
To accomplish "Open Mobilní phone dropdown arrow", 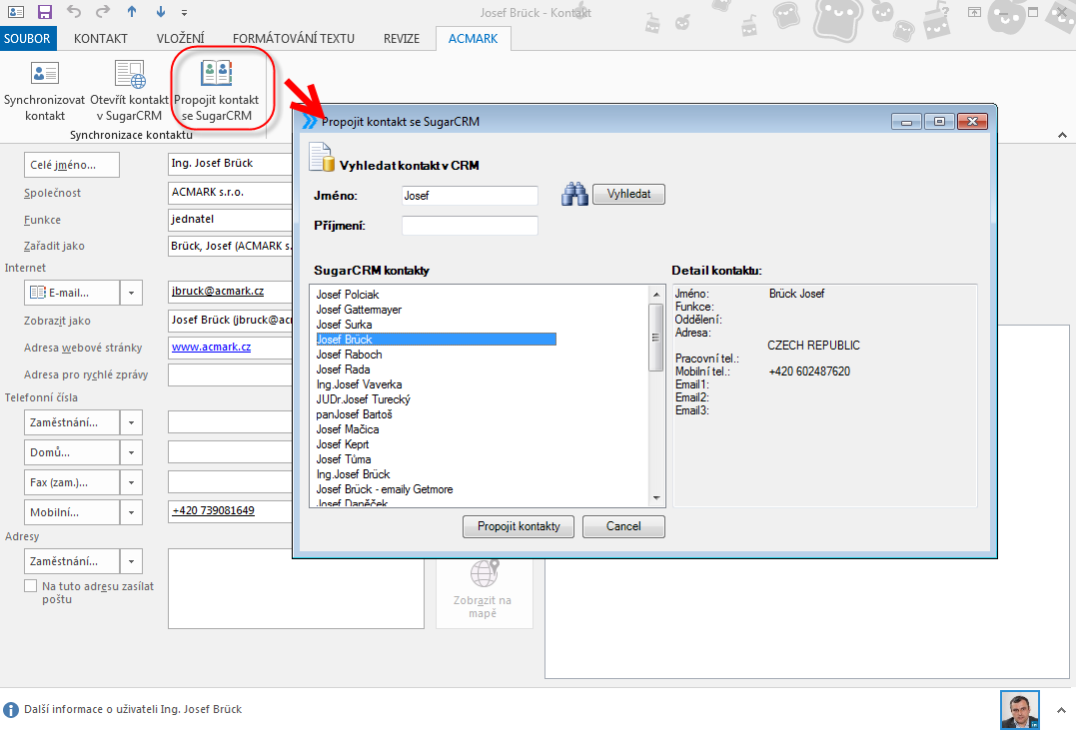I will tap(131, 512).
